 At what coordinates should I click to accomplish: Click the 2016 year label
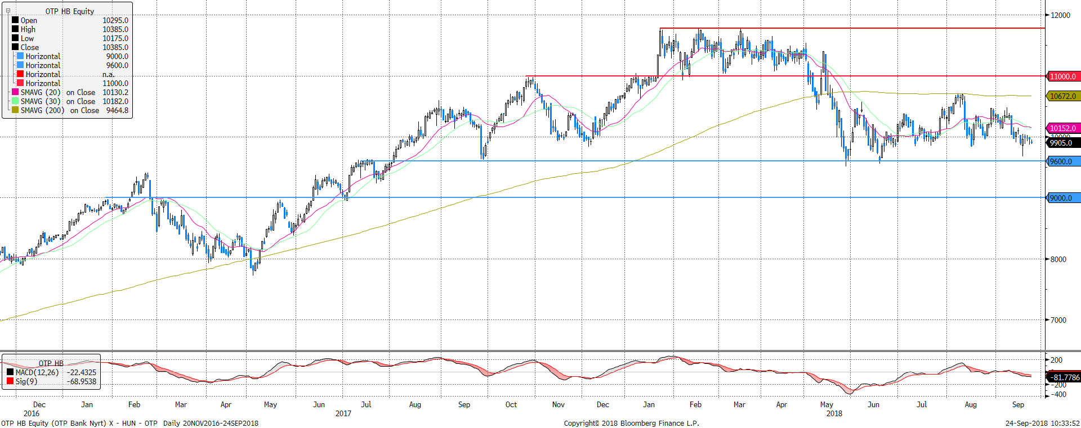click(32, 413)
